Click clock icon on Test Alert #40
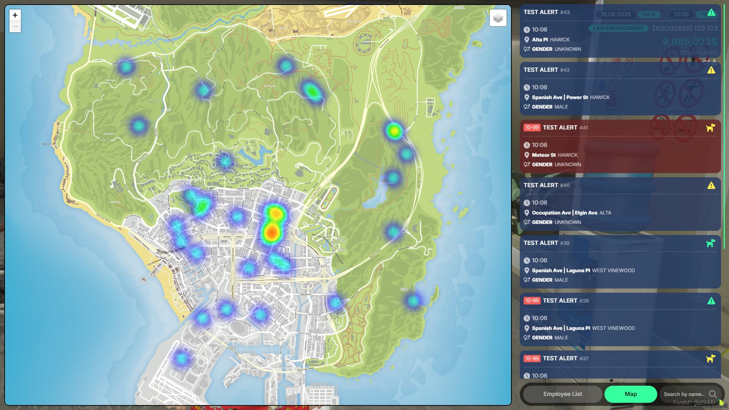Viewport: 729px width, 410px height. (527, 203)
